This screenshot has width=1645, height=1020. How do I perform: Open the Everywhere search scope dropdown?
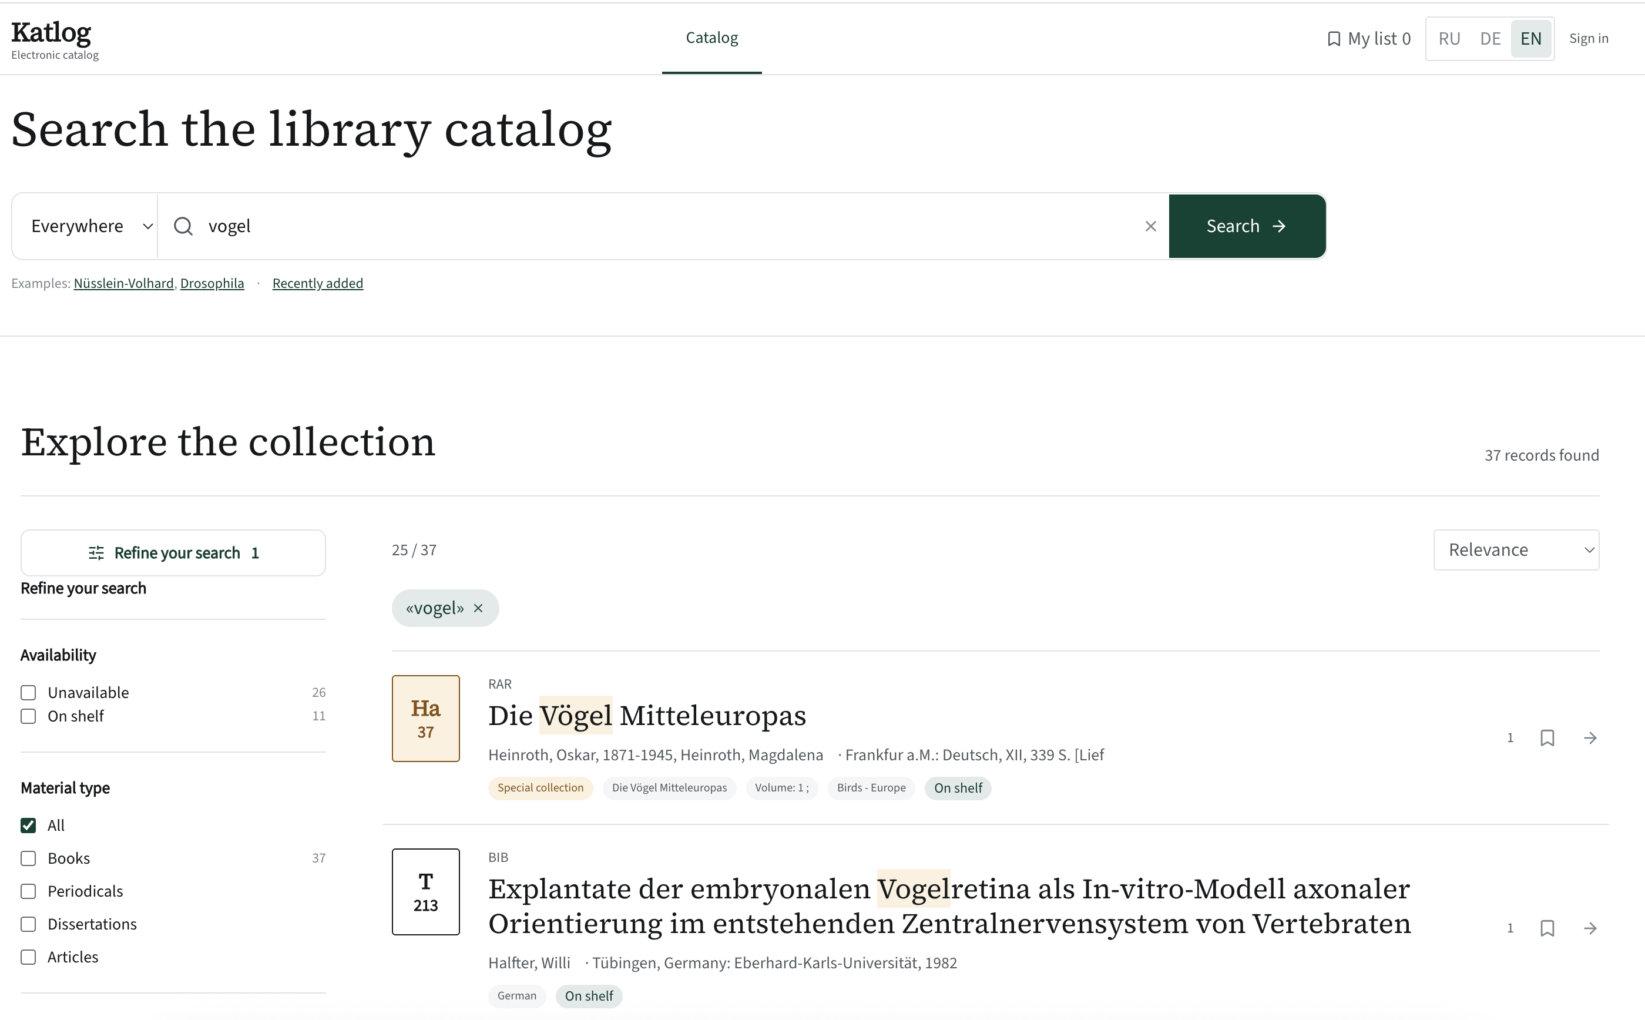(x=85, y=227)
